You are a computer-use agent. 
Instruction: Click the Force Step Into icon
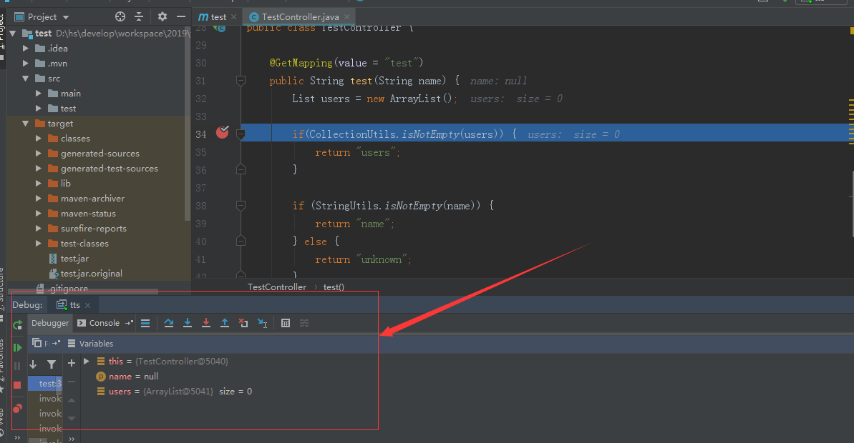pyautogui.click(x=206, y=323)
